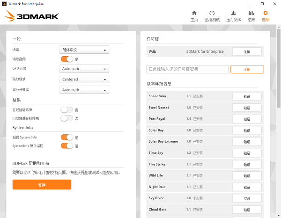The image size is (281, 218).
Task: Enable 在线验证结果 toggle
Action: [x=67, y=110]
